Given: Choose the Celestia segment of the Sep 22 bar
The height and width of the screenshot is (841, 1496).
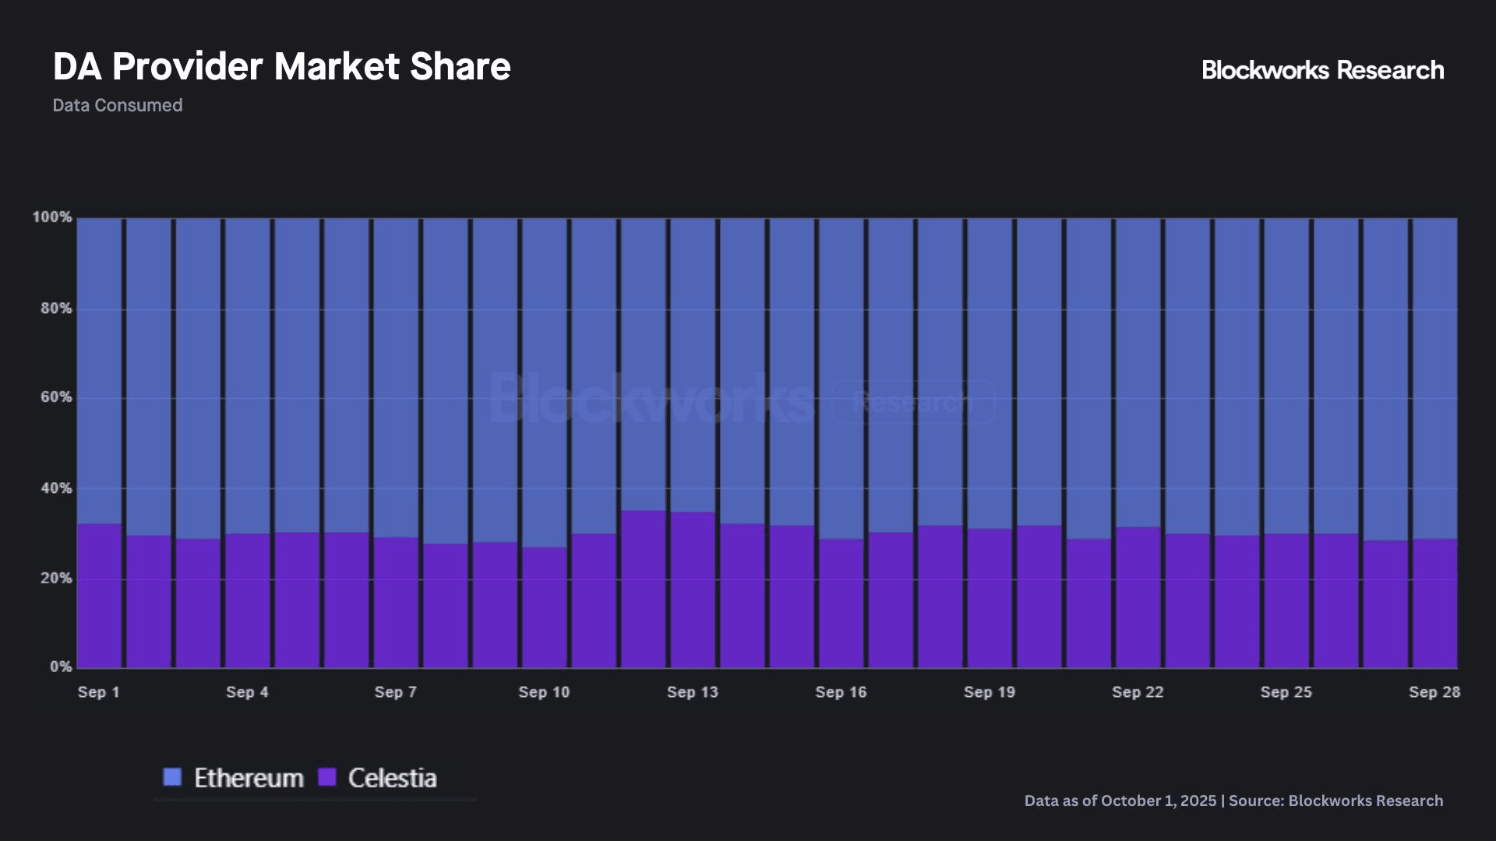Looking at the screenshot, I should 1138,597.
